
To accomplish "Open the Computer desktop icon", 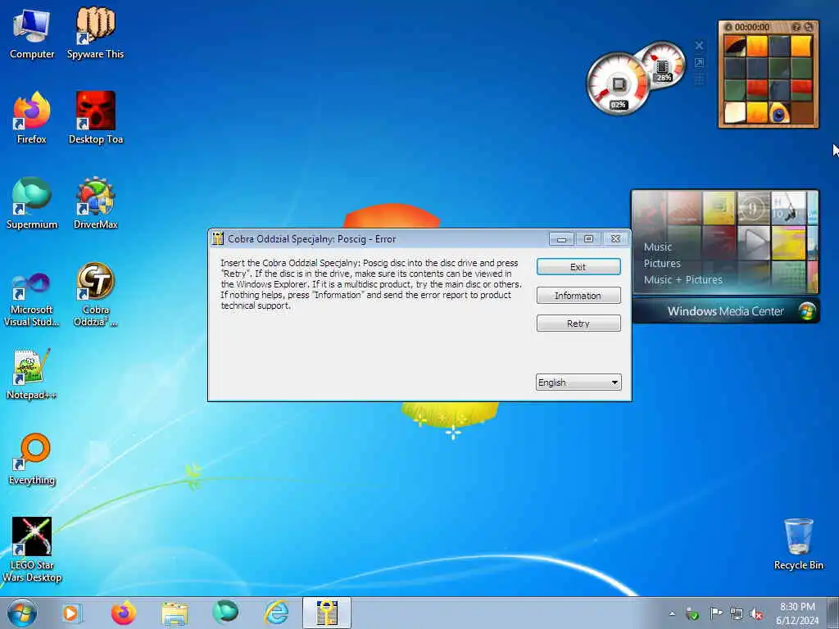I will tap(32, 34).
